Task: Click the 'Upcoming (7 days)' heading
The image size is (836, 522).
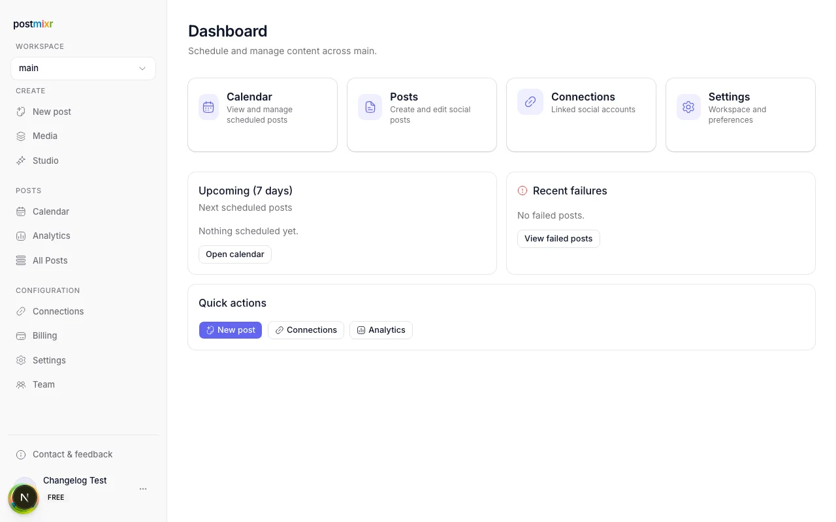Action: click(246, 191)
